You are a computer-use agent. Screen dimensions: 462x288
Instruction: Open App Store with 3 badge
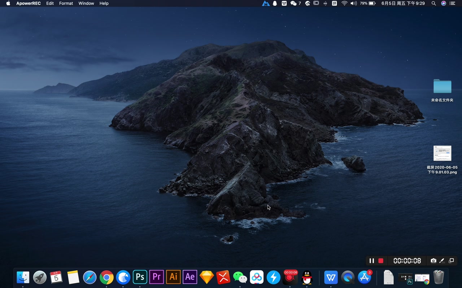click(x=365, y=277)
